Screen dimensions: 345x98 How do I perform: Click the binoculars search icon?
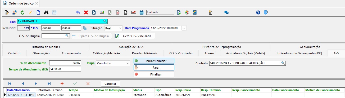pos(46,12)
